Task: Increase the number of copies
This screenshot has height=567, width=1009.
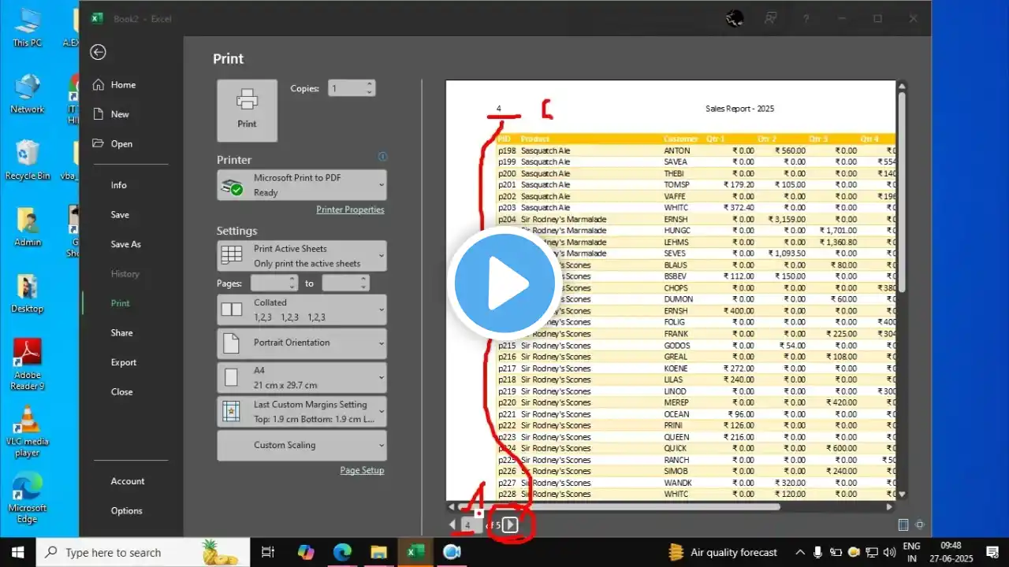Action: pos(370,84)
